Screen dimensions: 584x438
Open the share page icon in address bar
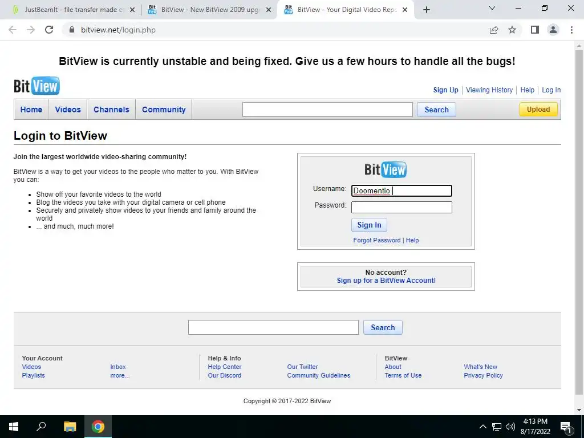click(494, 30)
